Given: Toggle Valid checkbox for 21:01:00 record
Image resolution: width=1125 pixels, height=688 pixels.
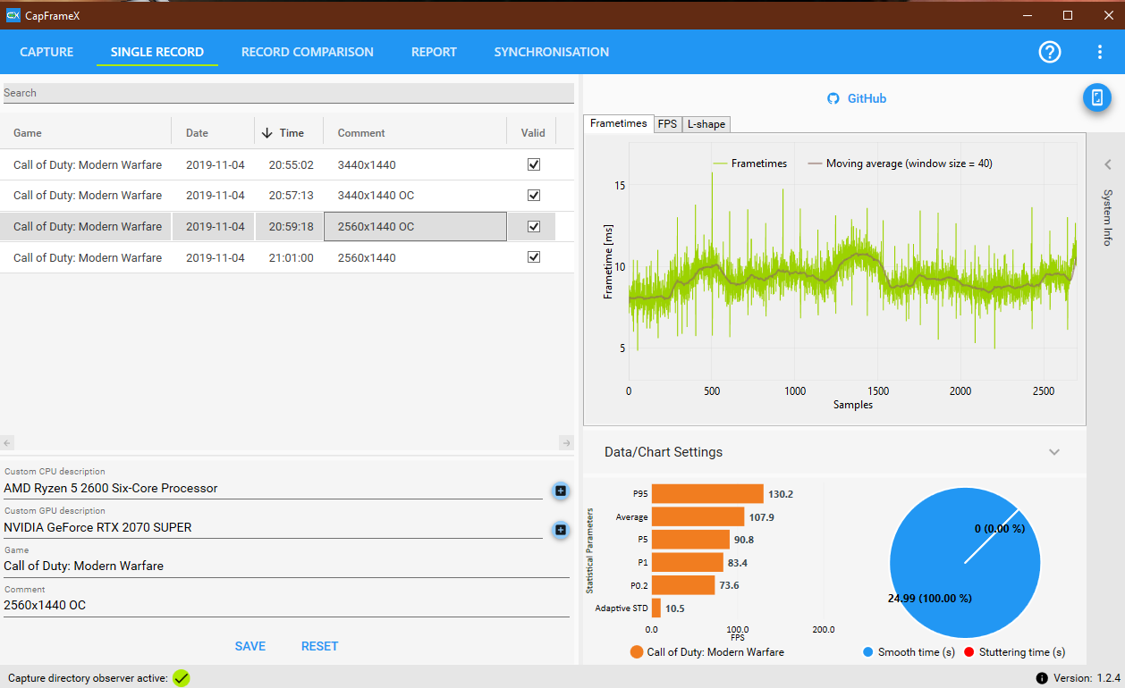Looking at the screenshot, I should 534,257.
